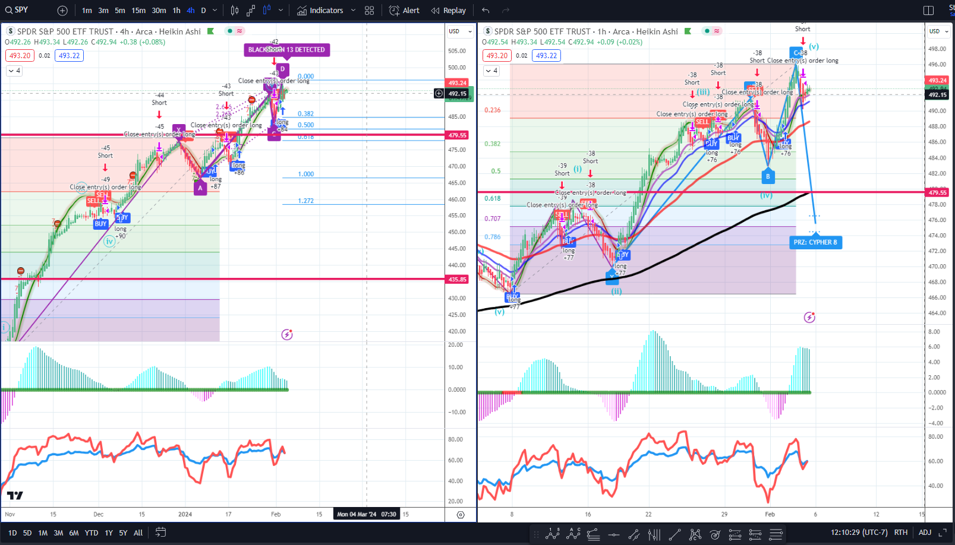Click the 493.22 buy price button on 1h chart
This screenshot has width=955, height=545.
pos(546,56)
